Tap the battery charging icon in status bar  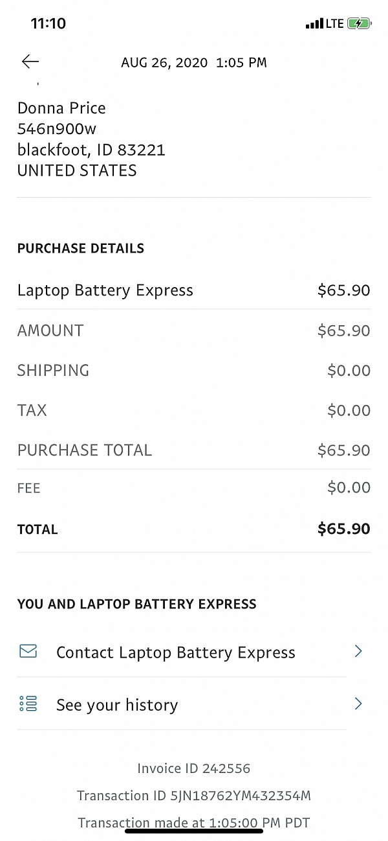(359, 24)
